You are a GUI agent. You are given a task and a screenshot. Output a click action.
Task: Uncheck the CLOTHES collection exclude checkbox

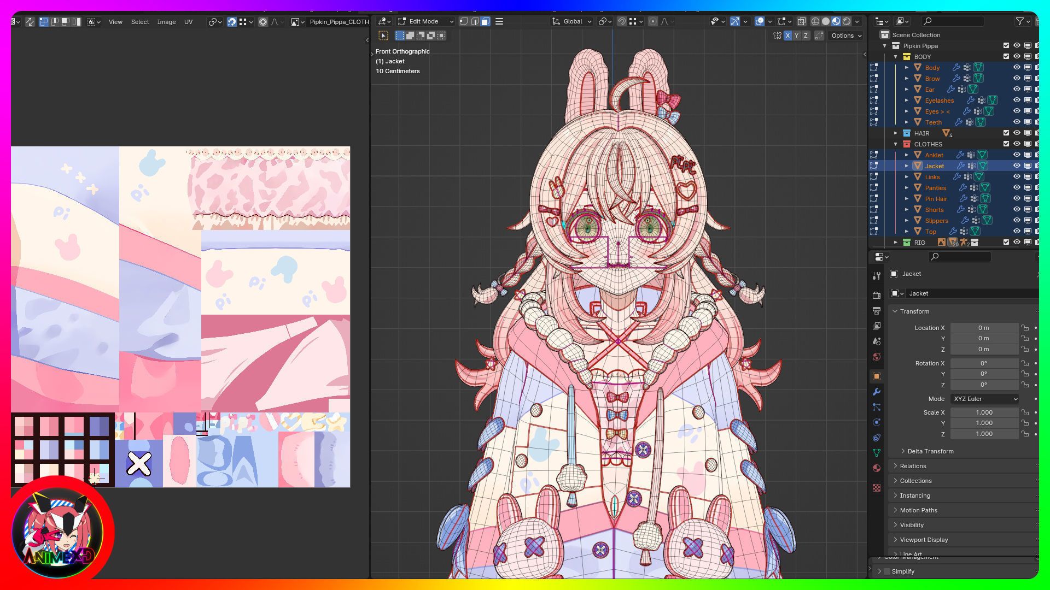[1006, 144]
